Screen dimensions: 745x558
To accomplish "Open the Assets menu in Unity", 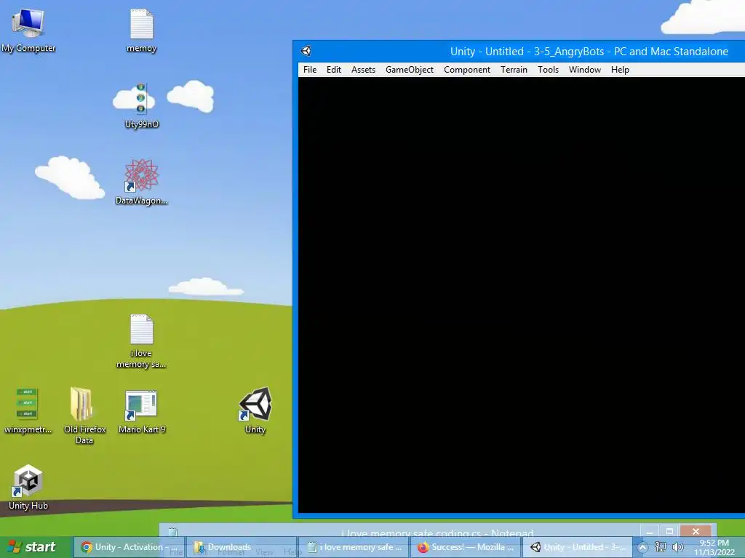I will (x=364, y=70).
